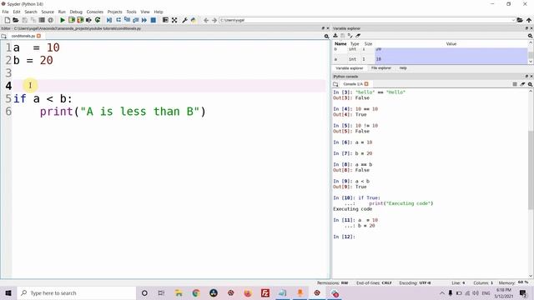Screen dimensions: 534x300
Task: Click 'b = 20' on editor line 2
Action: (x=33, y=61)
